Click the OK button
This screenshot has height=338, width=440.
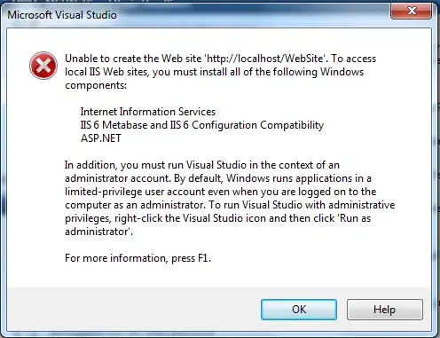pyautogui.click(x=299, y=310)
